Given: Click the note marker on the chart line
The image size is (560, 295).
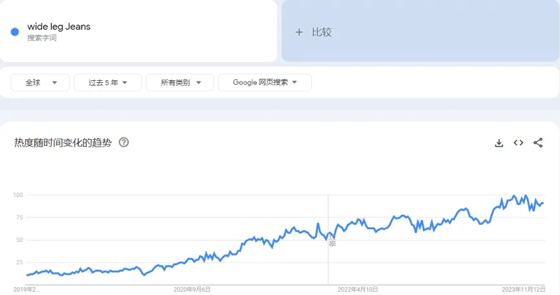Looking at the screenshot, I should [x=332, y=241].
